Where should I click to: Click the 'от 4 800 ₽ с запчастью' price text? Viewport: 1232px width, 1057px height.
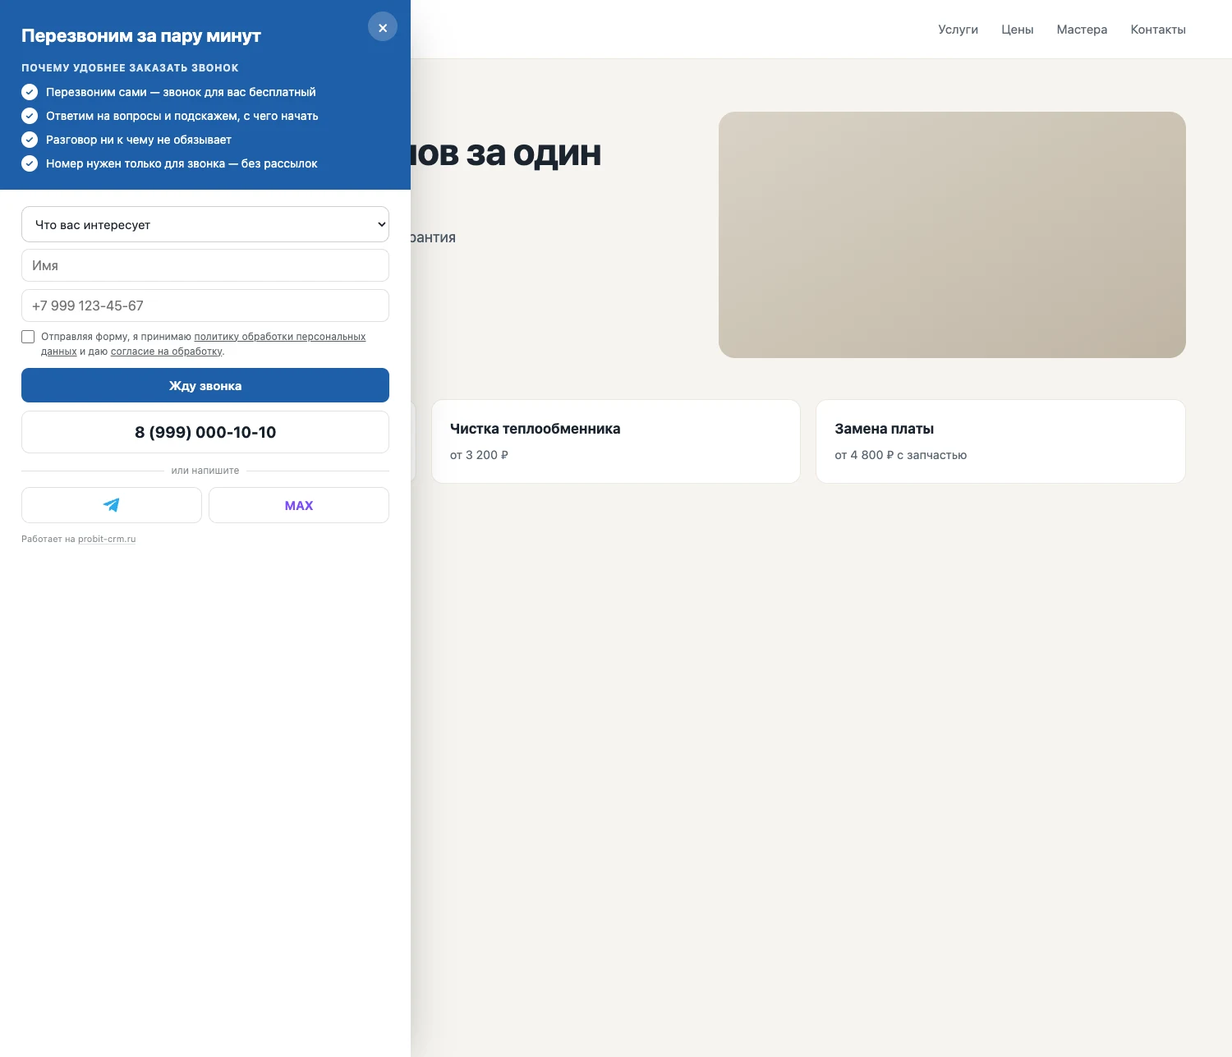(x=900, y=455)
